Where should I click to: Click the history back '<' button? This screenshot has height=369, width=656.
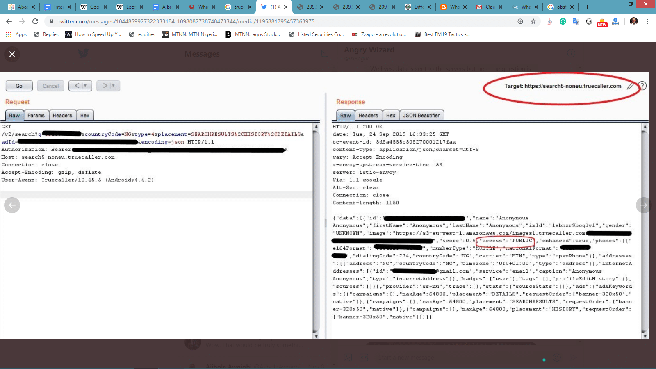80,86
